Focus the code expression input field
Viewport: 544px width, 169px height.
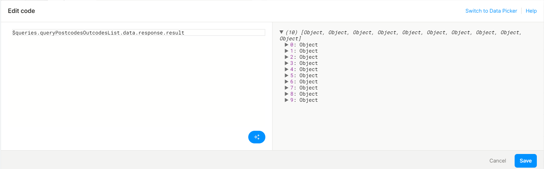[138, 32]
